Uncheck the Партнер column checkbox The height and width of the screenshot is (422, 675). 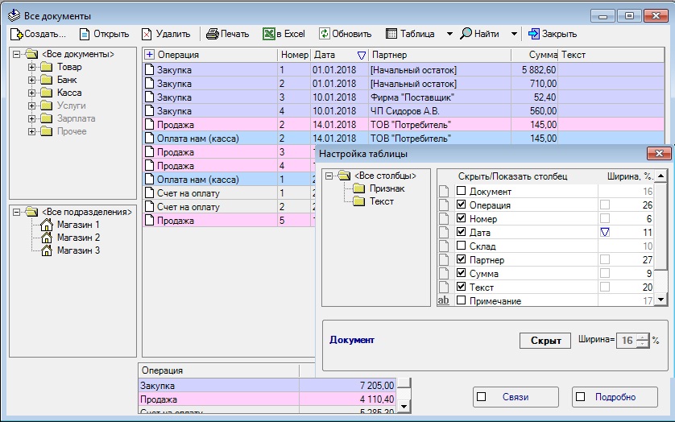462,260
